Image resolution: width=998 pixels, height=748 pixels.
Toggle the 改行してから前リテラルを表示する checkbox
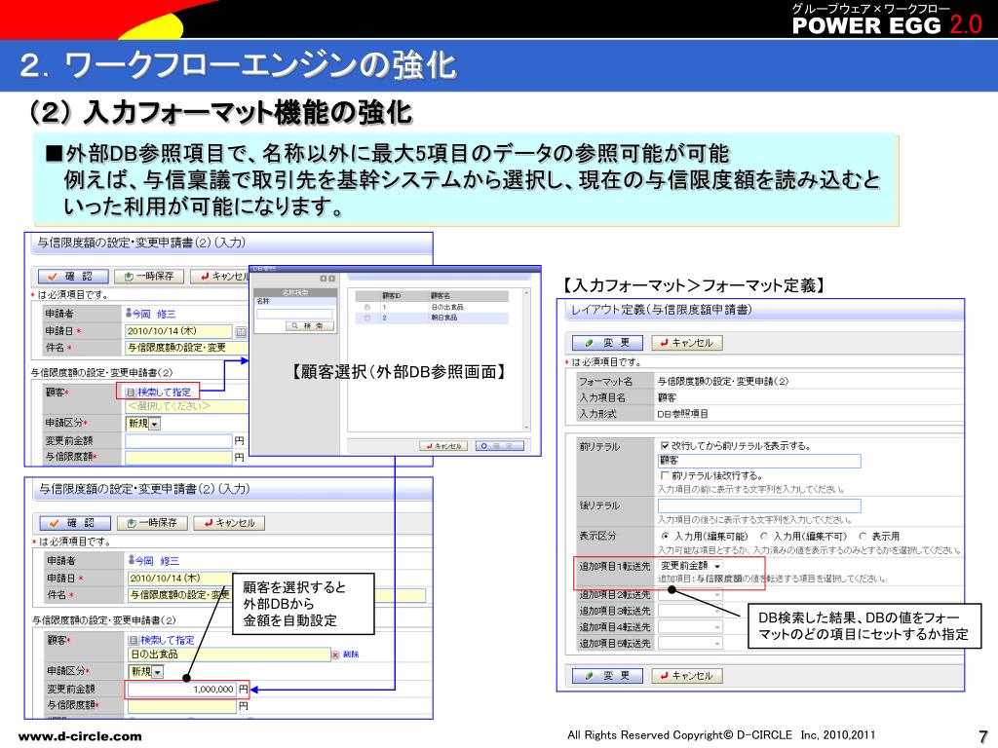point(665,446)
